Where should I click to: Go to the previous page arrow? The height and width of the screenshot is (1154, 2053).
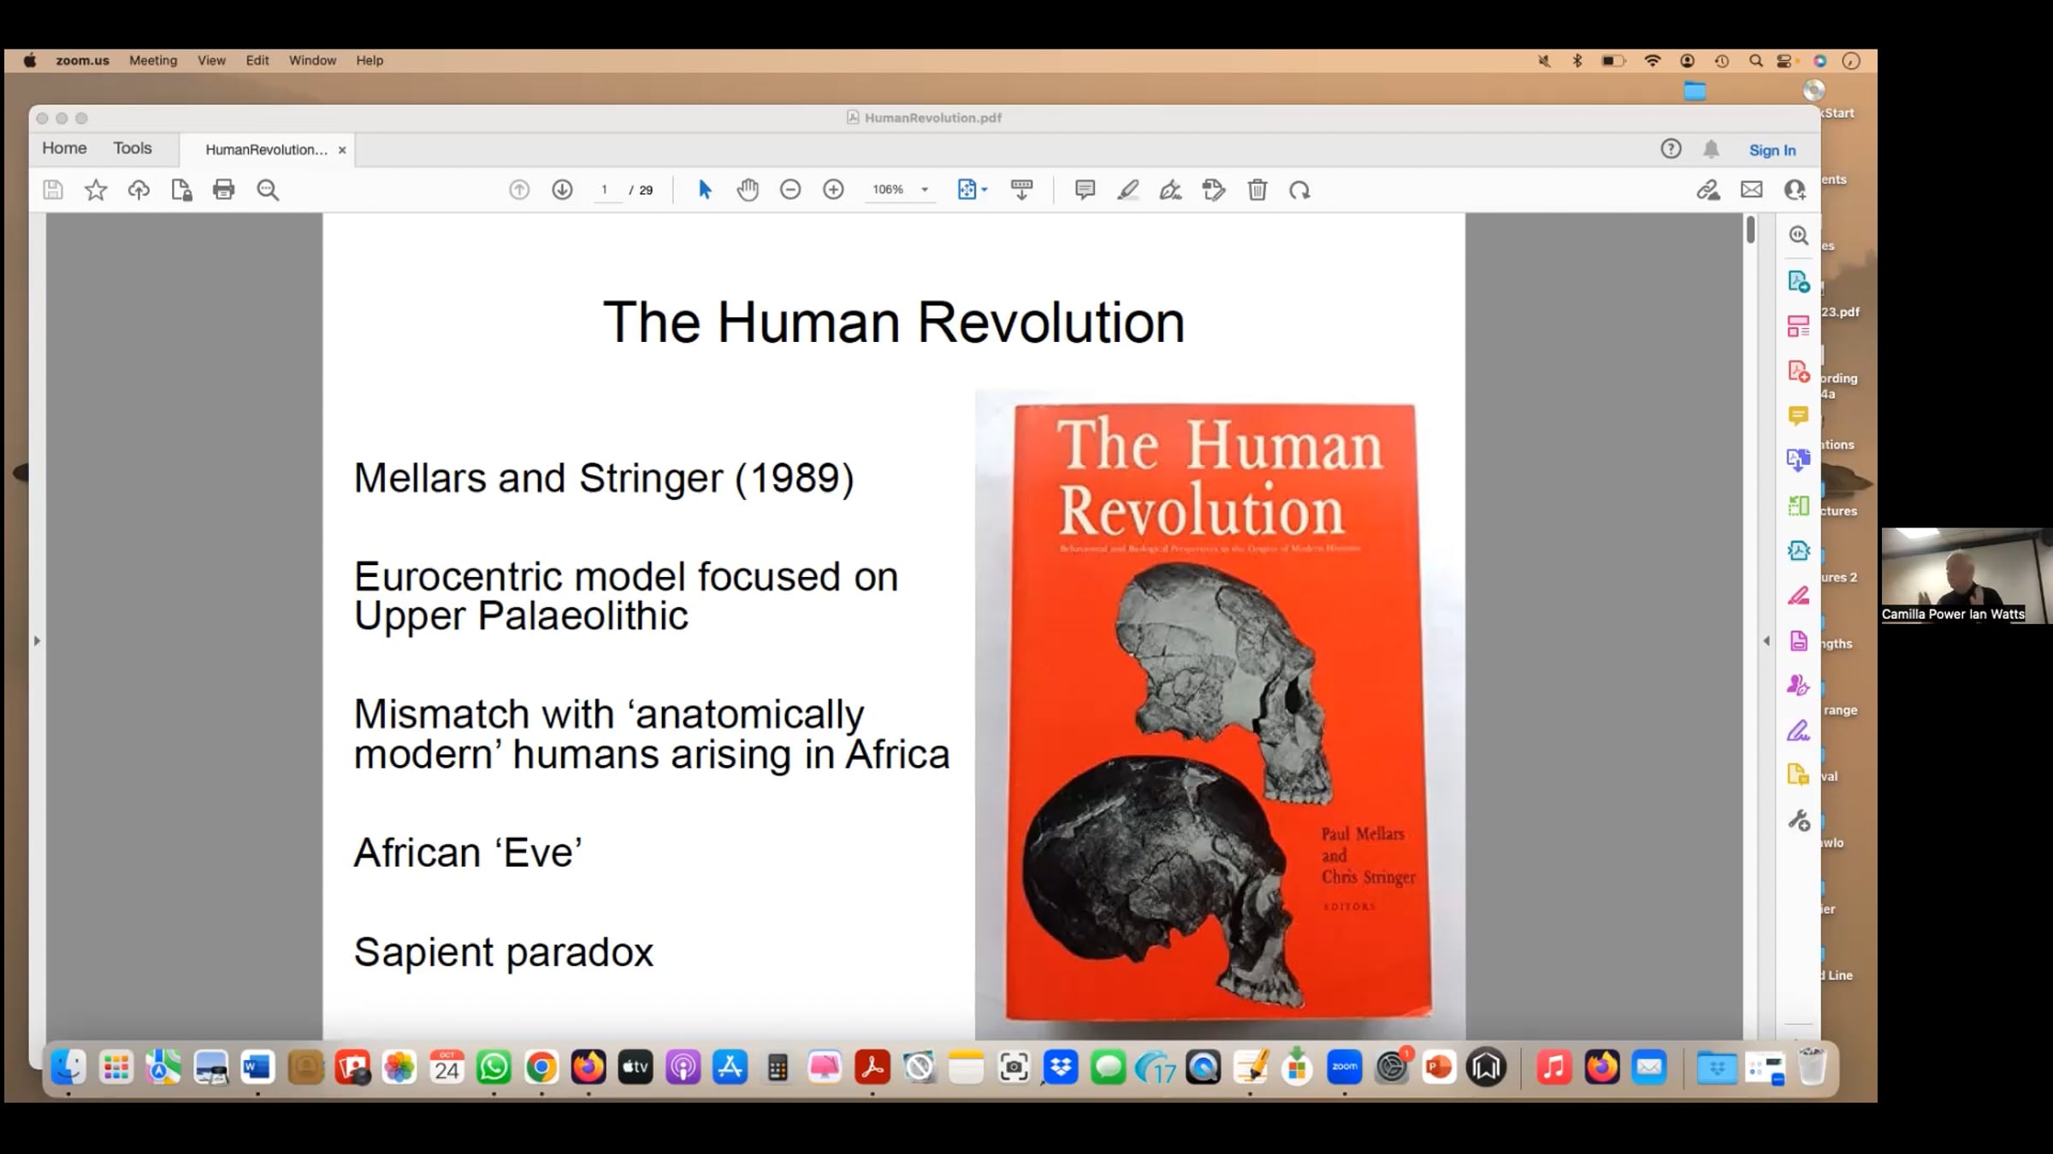[x=519, y=190]
